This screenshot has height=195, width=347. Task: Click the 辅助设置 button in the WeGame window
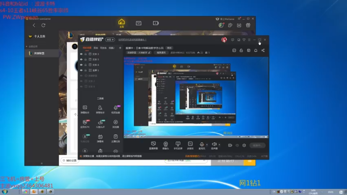pyautogui.click(x=70, y=160)
